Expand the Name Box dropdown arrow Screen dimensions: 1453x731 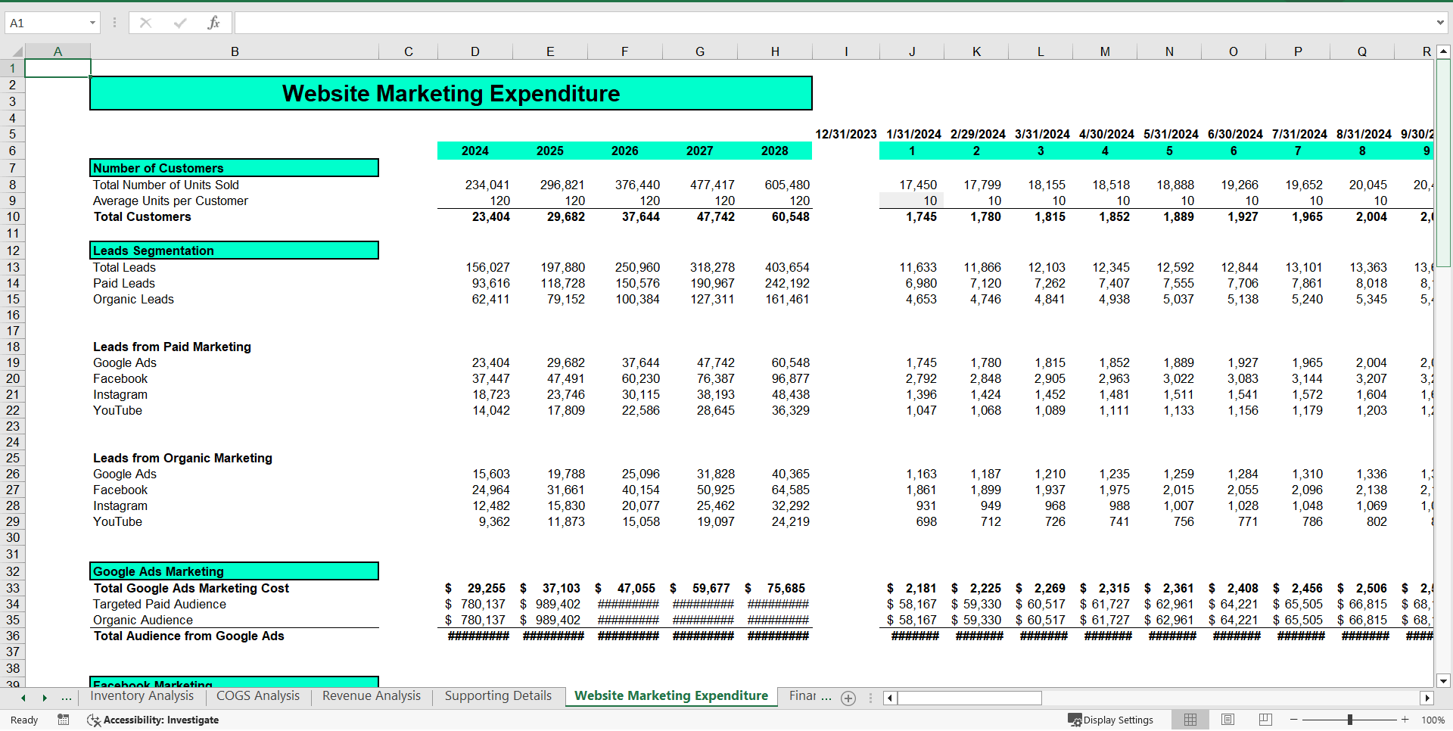pyautogui.click(x=92, y=23)
